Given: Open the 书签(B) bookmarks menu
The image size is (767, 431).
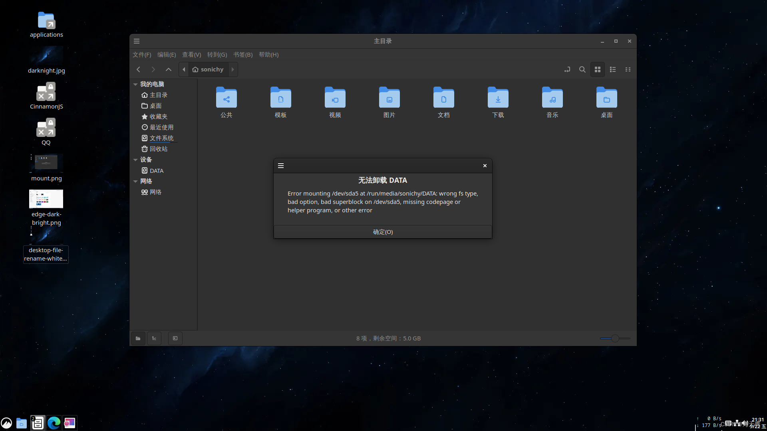Looking at the screenshot, I should [x=242, y=55].
